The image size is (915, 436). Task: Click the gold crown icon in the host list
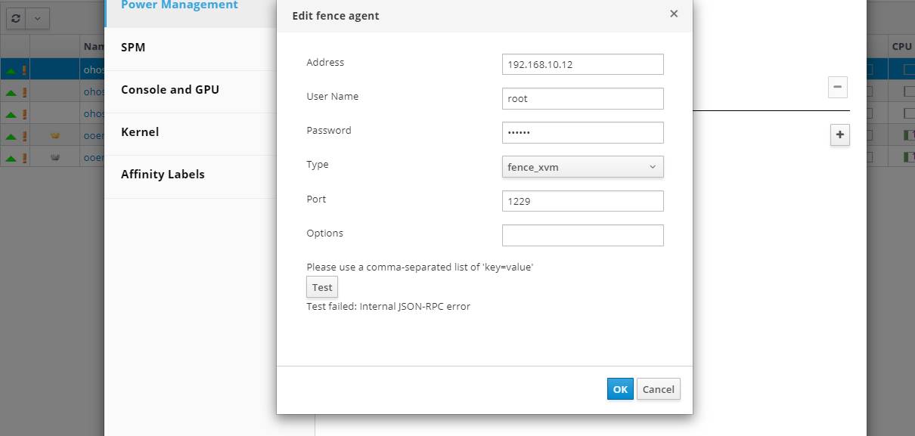[x=54, y=136]
